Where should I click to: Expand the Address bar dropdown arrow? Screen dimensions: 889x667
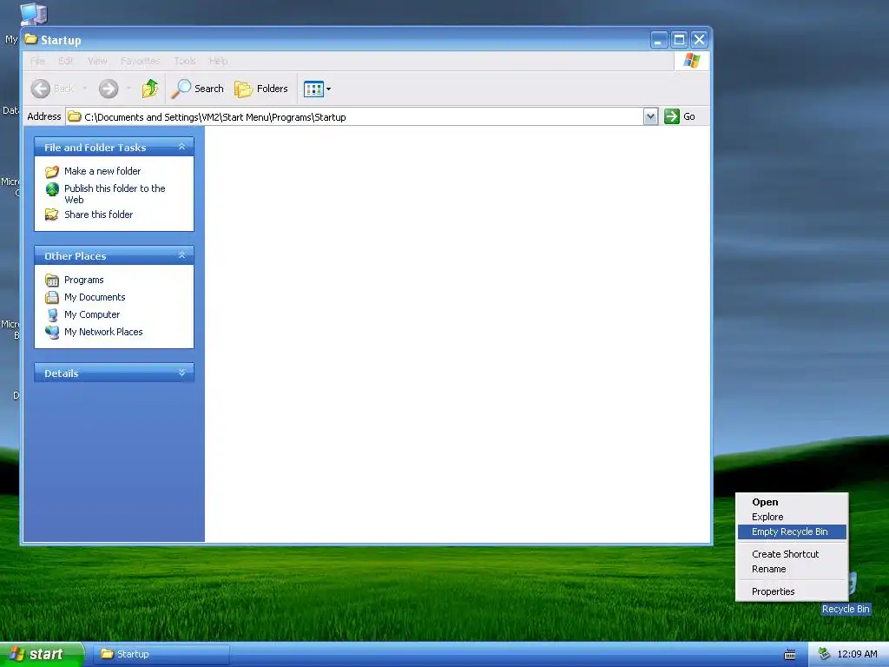click(x=651, y=116)
